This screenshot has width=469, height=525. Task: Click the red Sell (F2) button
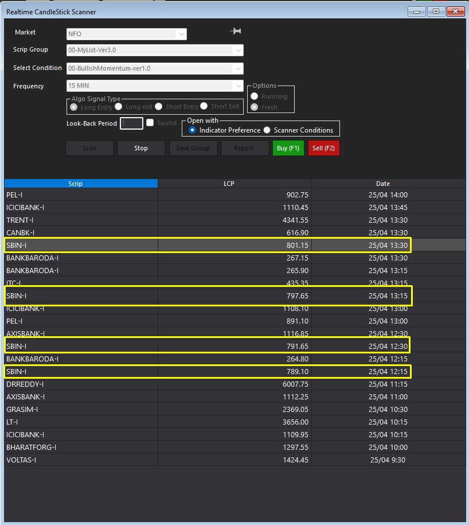323,148
